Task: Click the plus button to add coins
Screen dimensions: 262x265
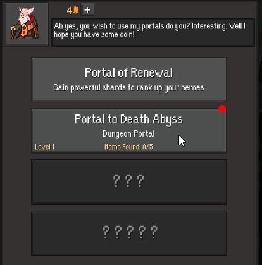Action: click(x=87, y=9)
